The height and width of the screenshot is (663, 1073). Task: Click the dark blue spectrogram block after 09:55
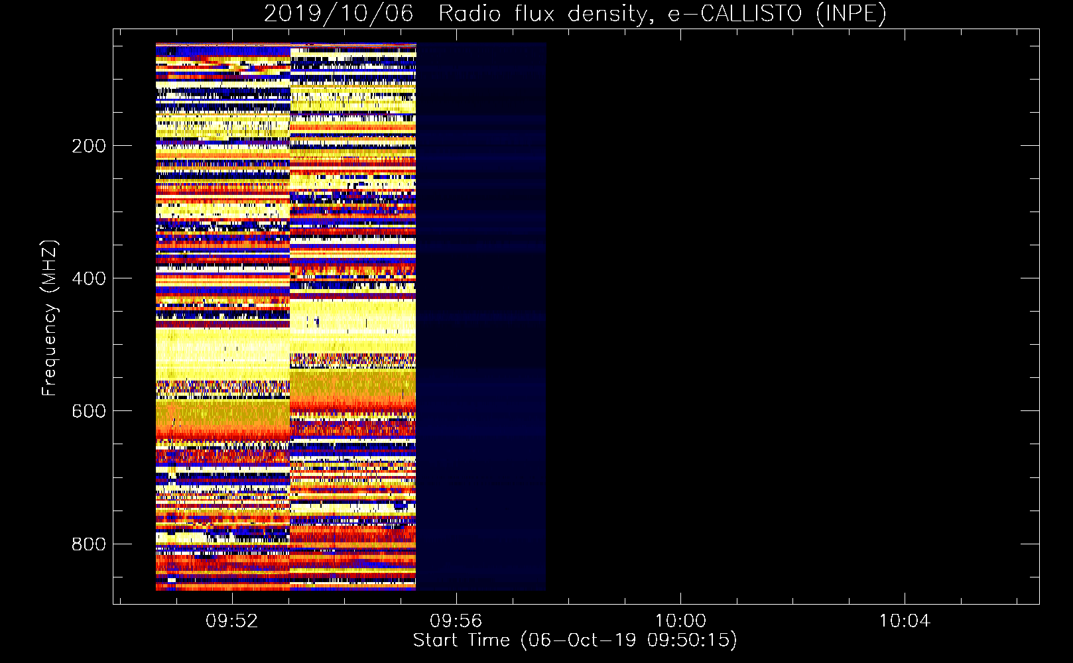(481, 317)
